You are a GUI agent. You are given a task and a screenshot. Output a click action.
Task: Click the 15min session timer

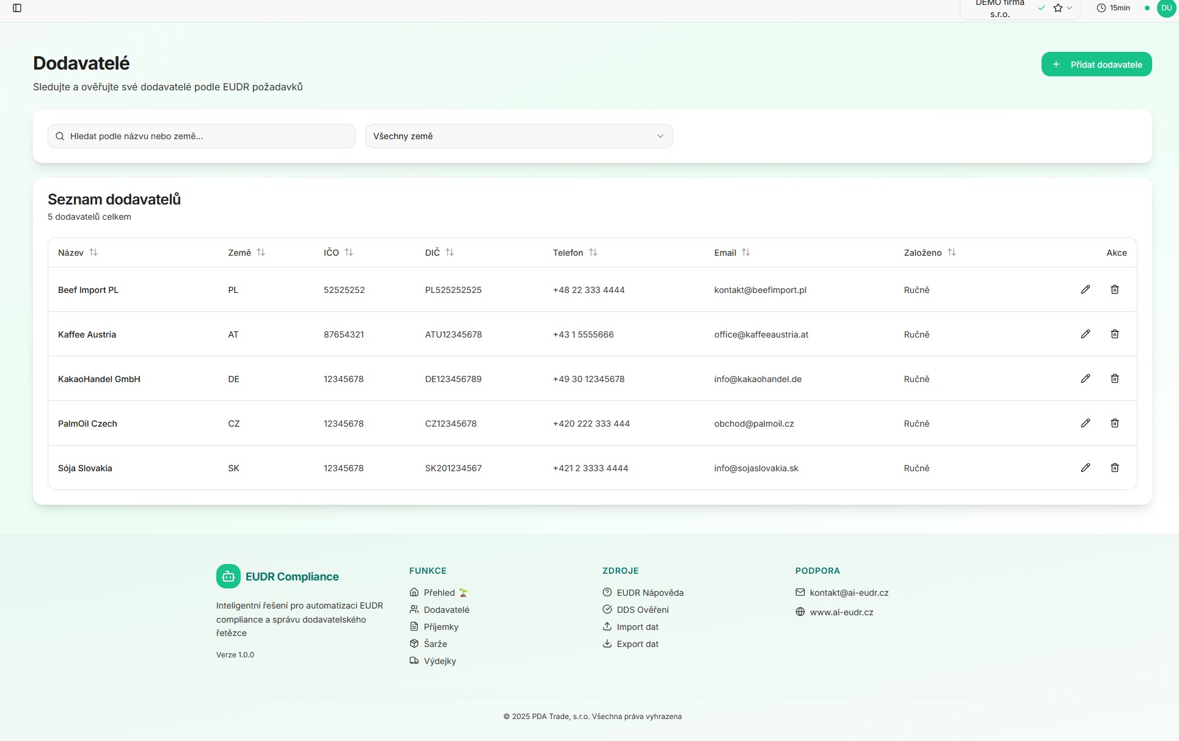point(1112,8)
